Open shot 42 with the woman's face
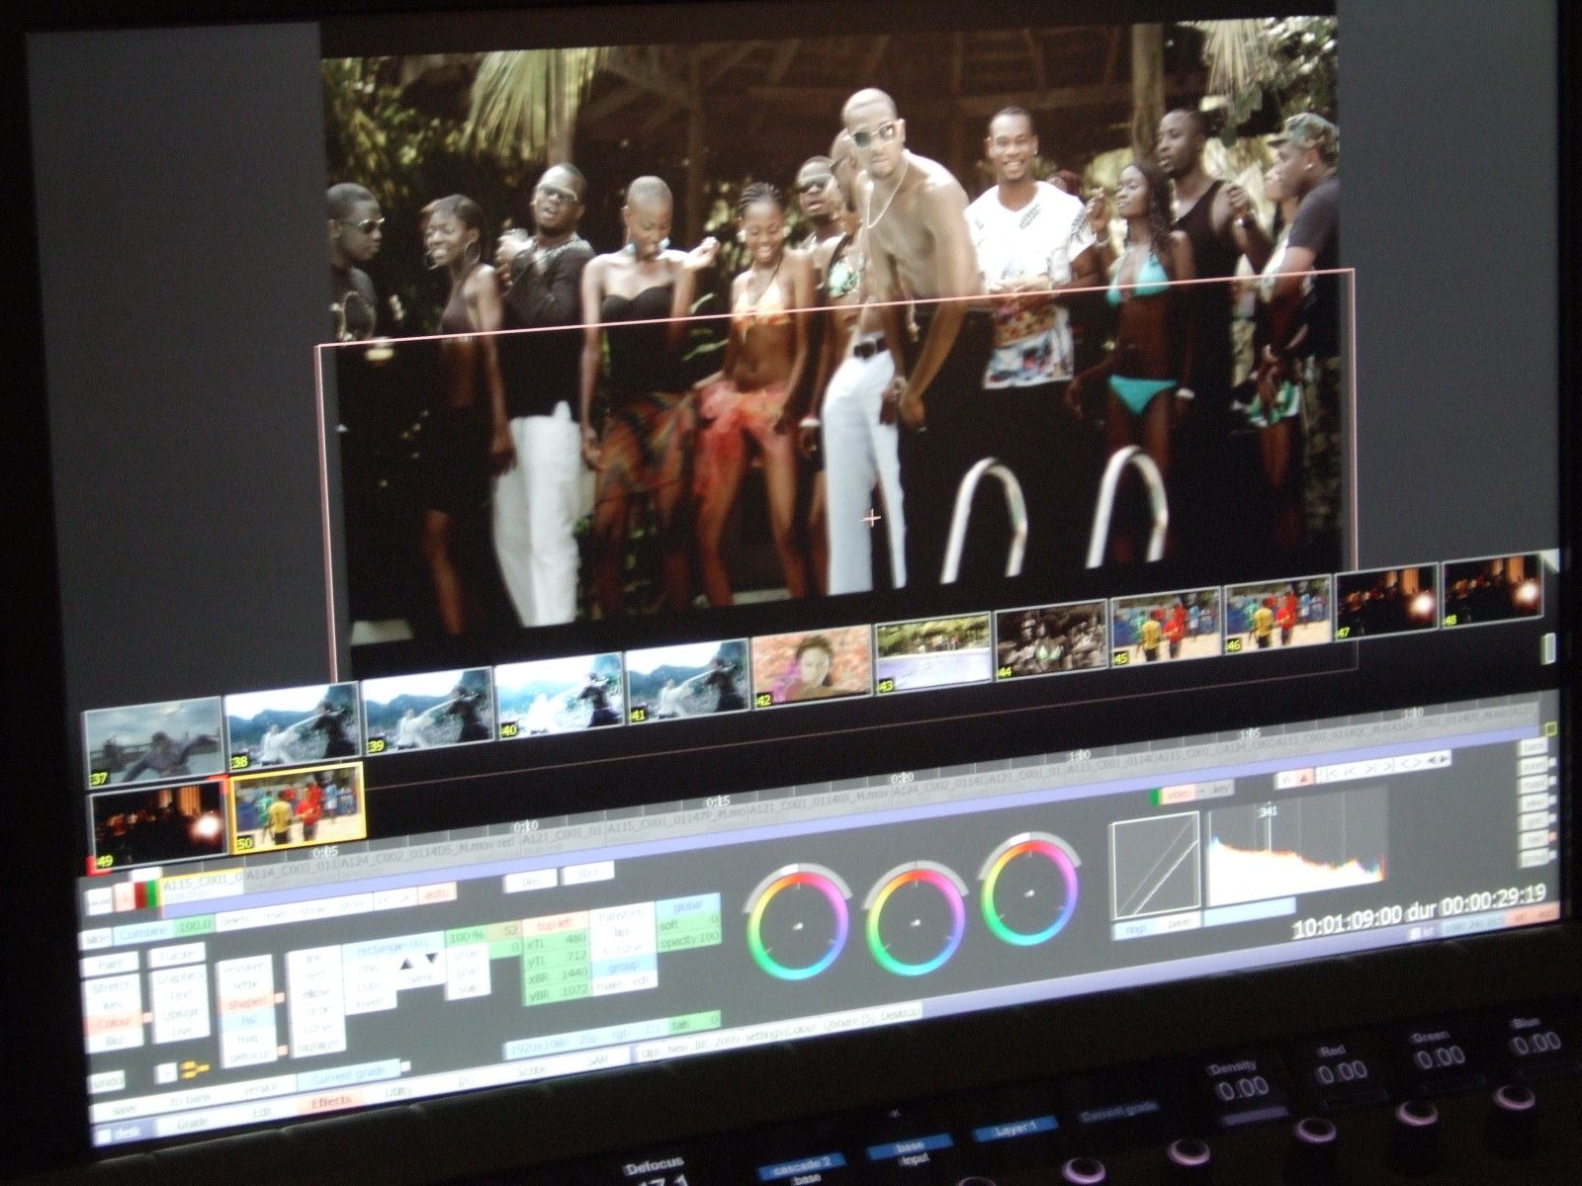 [x=812, y=668]
